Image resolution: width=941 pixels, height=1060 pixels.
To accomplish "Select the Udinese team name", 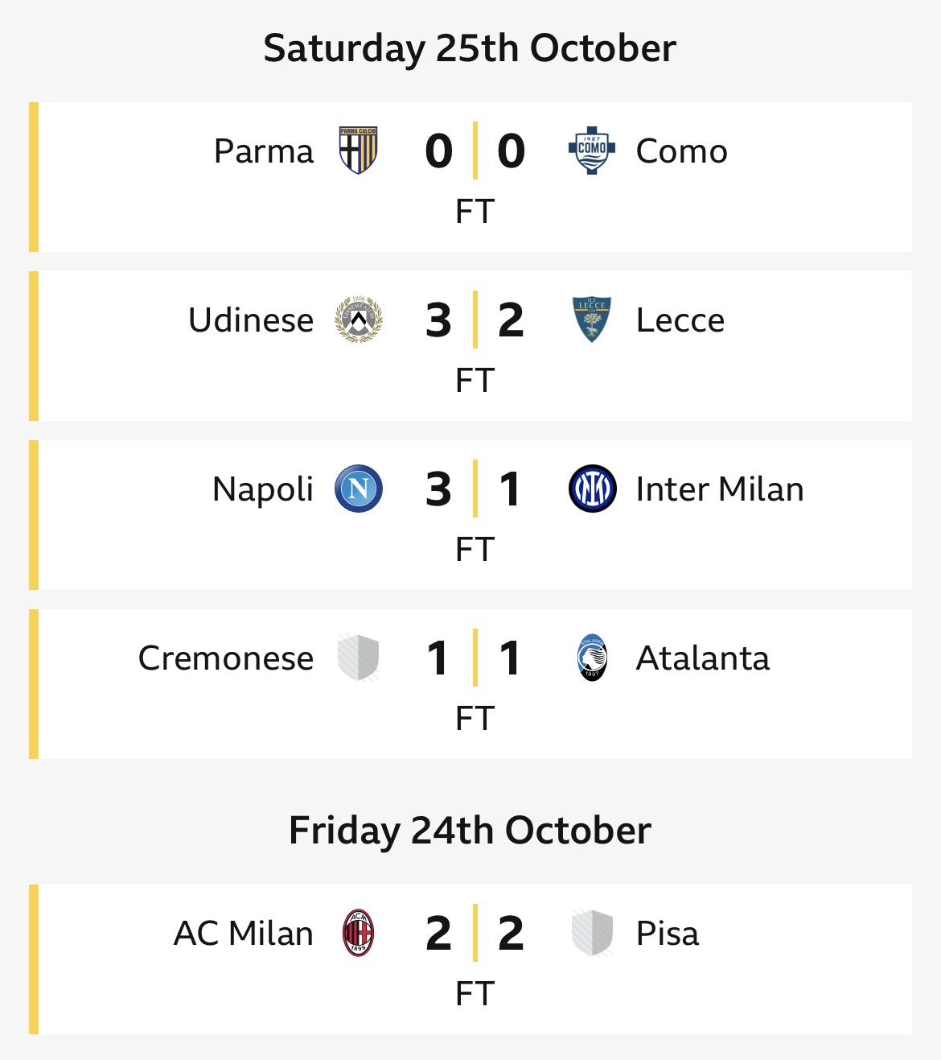I will (x=251, y=320).
